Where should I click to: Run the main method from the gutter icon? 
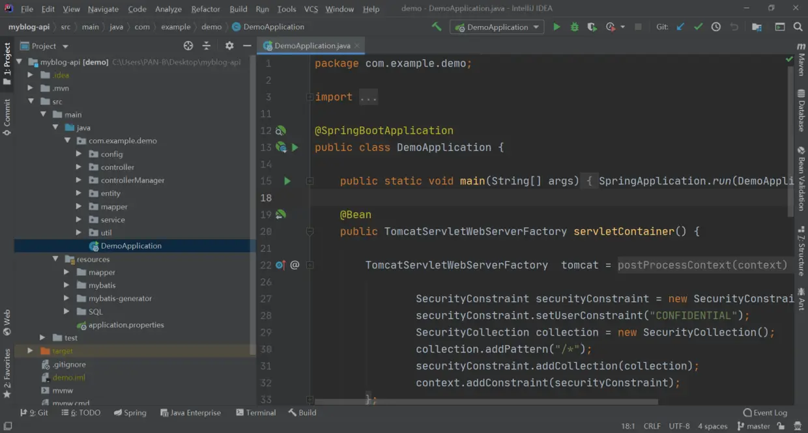point(287,181)
